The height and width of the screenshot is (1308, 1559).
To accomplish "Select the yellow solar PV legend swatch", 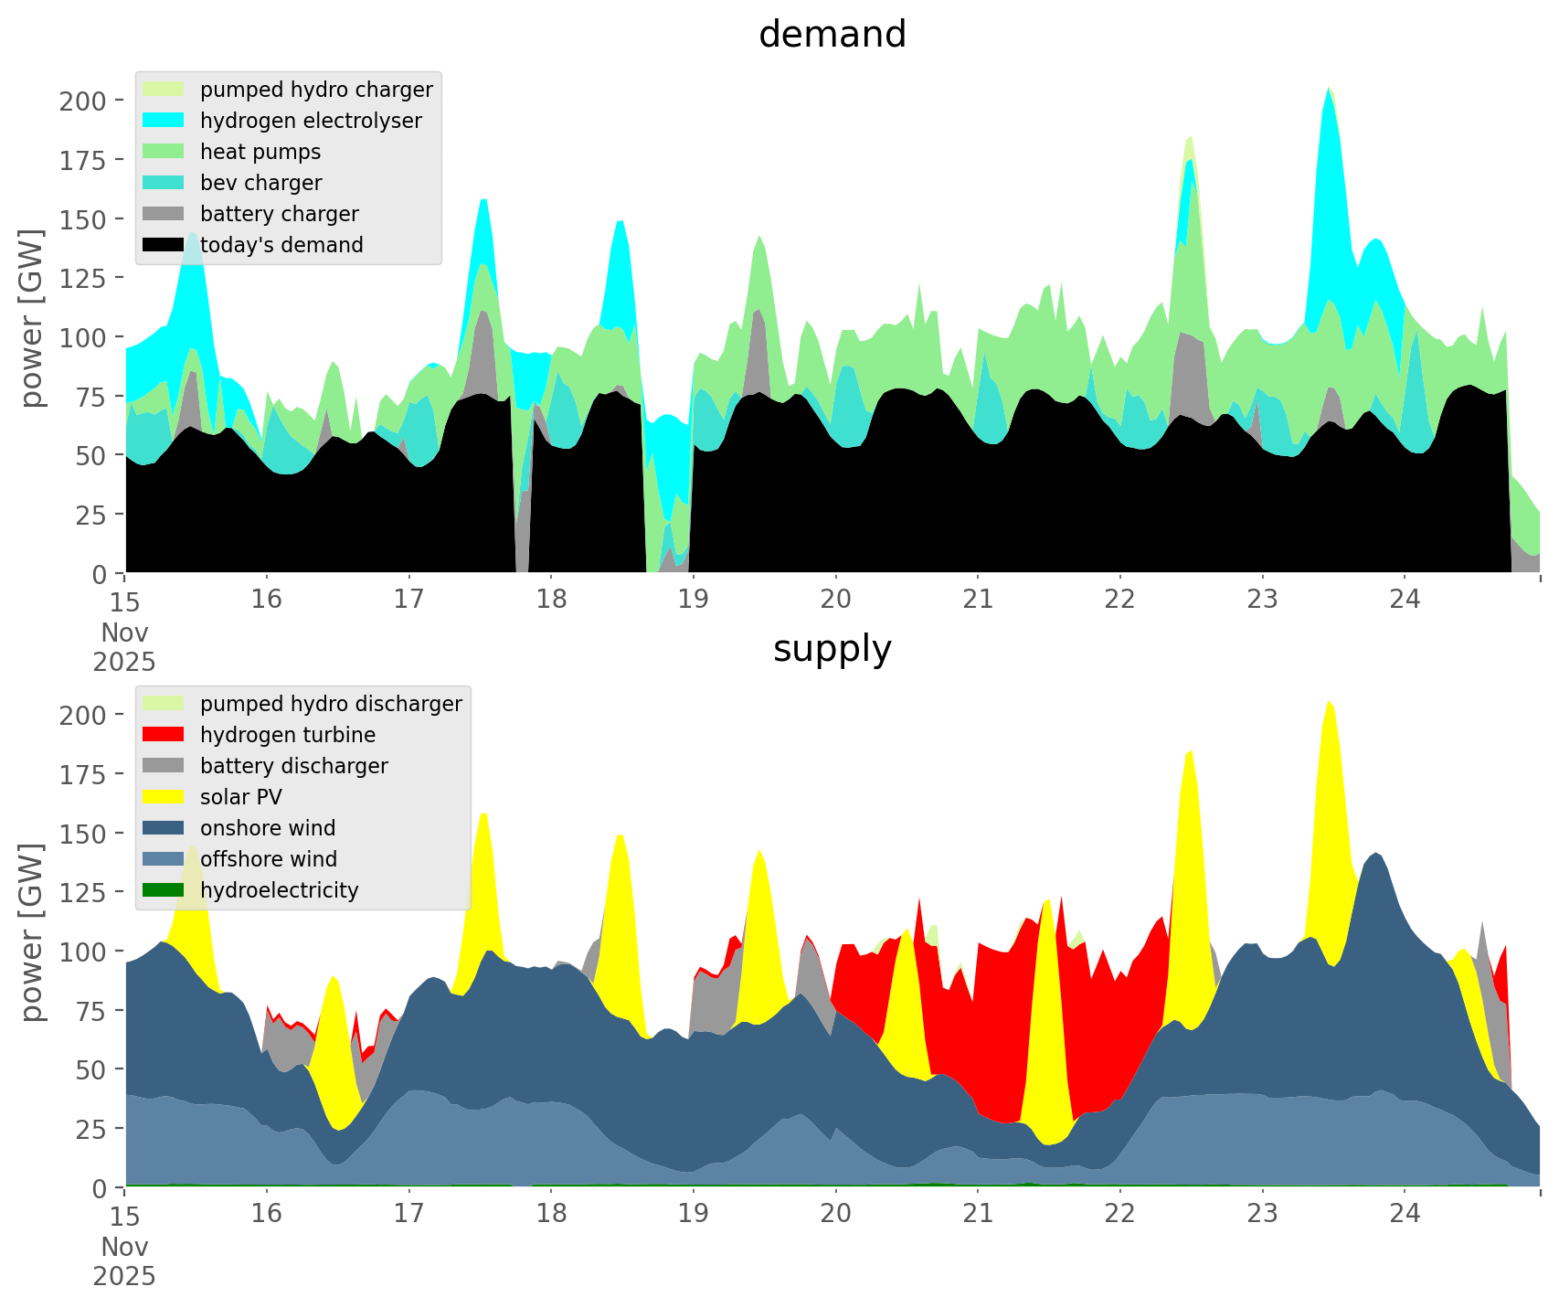I will pos(164,797).
